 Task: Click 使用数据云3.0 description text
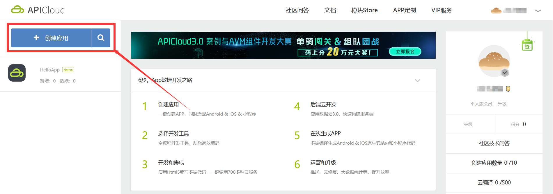pos(342,114)
